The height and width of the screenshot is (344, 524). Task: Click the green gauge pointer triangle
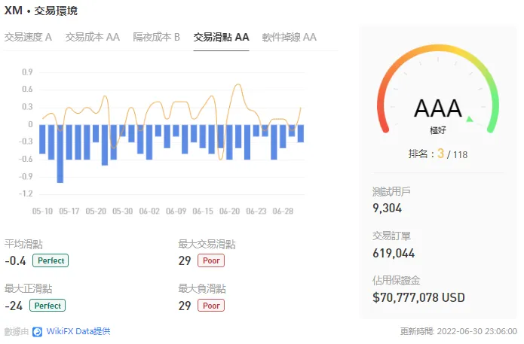[470, 119]
